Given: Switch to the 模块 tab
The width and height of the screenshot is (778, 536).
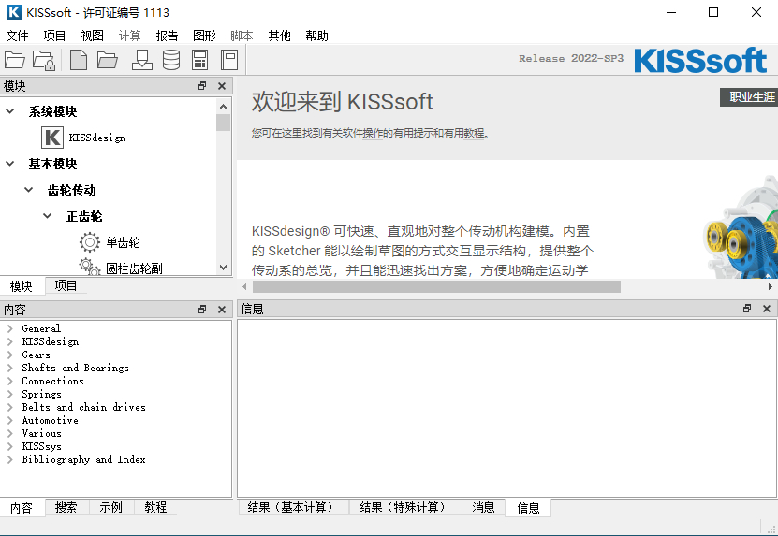Looking at the screenshot, I should [22, 286].
